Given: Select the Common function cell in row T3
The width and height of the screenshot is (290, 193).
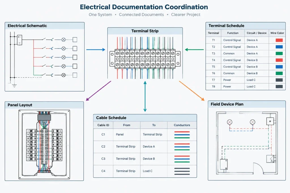Looking at the screenshot, I should click(x=233, y=53).
